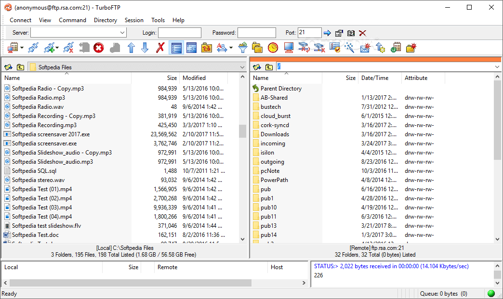This screenshot has width=503, height=299.
Task: Open dropdown arrow beside Rename icon
Action: tap(231, 48)
